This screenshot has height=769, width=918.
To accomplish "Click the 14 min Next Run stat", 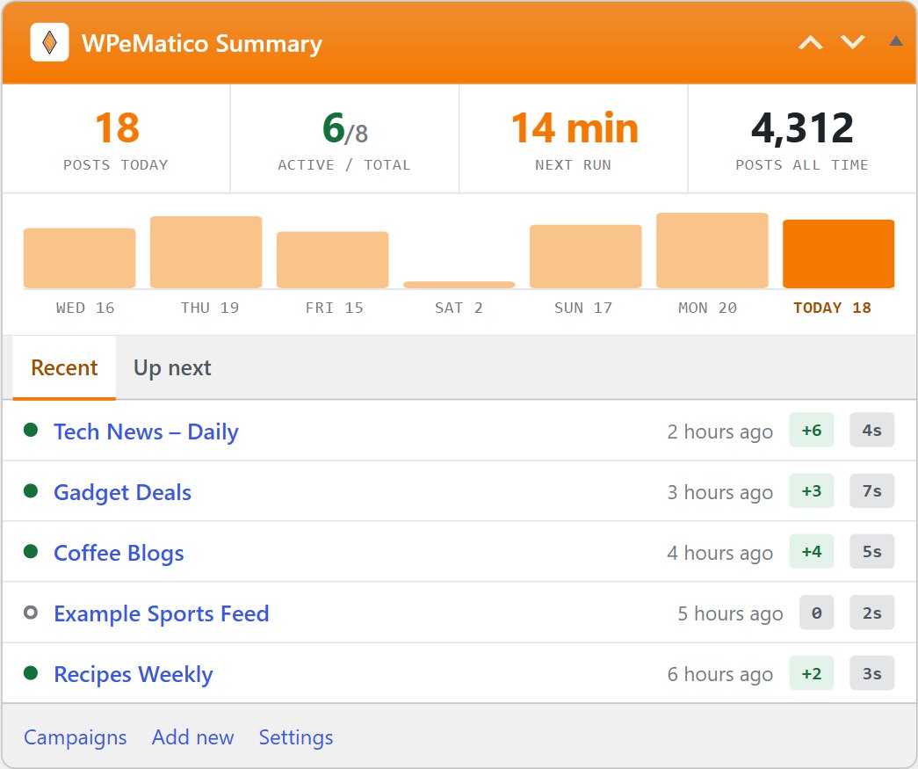I will click(573, 139).
